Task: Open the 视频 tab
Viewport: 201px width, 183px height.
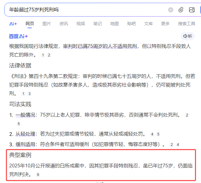Action: (80, 24)
